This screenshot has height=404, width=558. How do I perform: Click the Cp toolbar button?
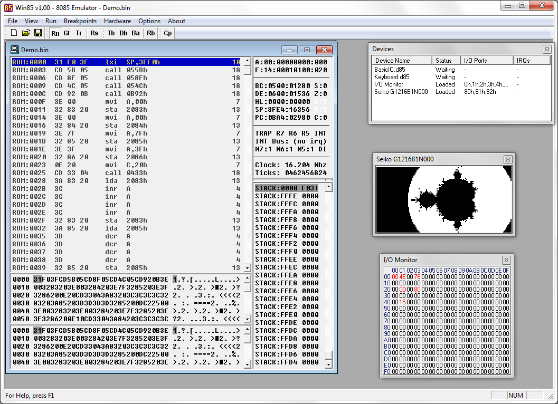click(167, 33)
